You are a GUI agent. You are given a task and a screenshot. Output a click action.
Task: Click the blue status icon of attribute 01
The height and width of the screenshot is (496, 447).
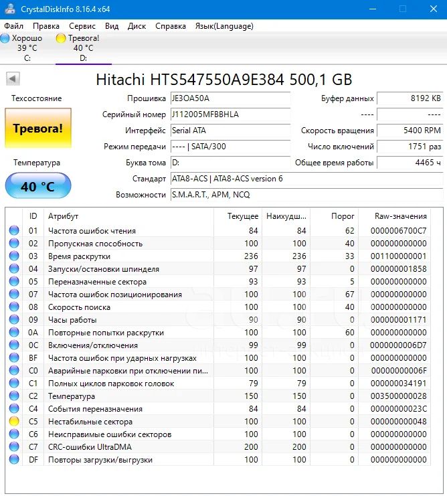[14, 230]
